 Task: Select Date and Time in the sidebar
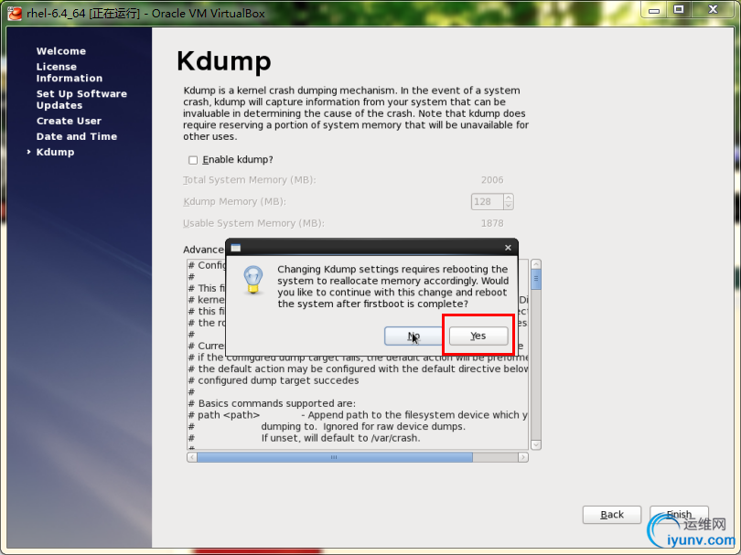click(x=77, y=136)
